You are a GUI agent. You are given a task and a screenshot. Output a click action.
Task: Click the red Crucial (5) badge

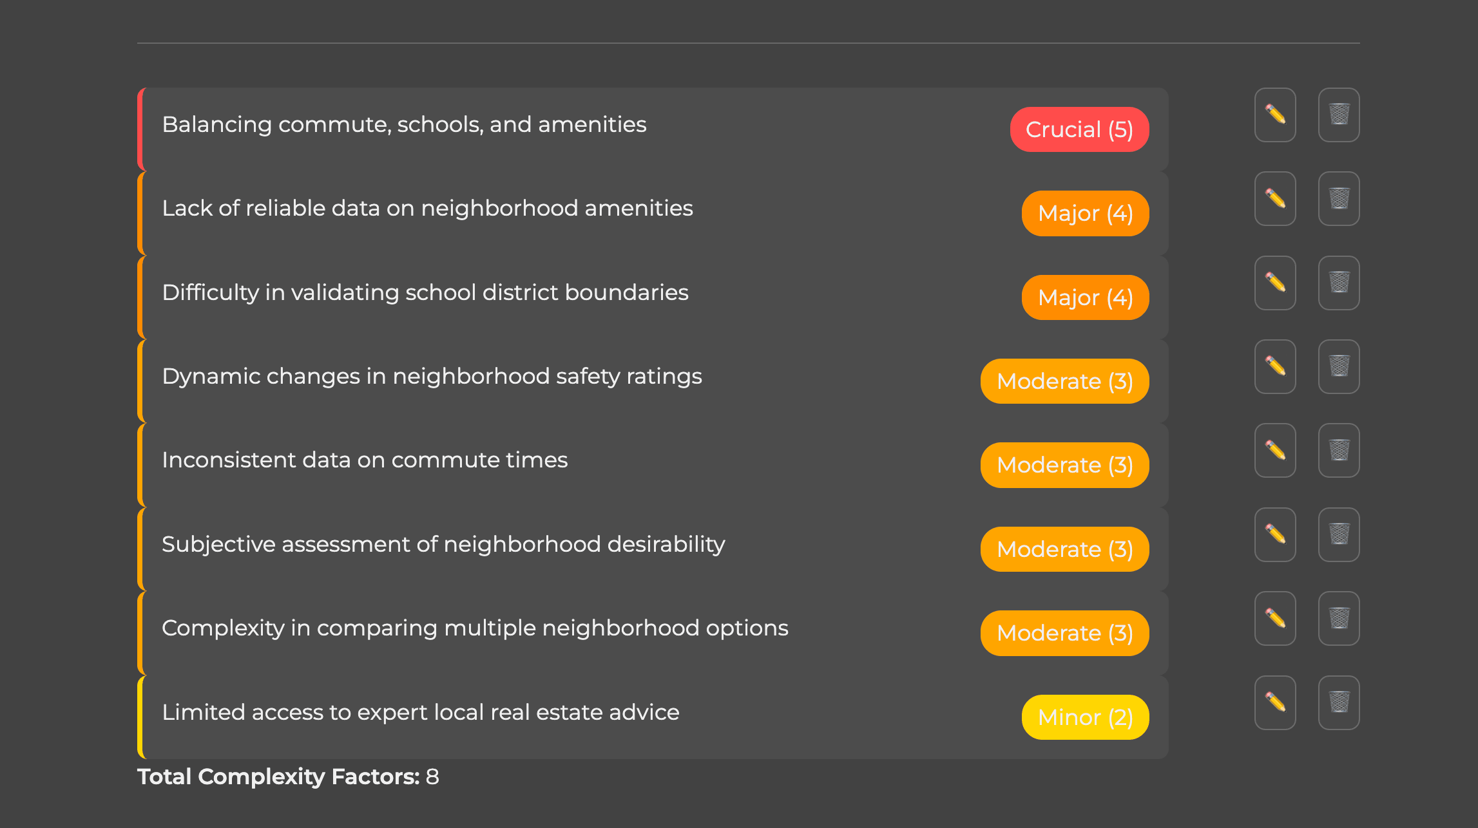point(1079,129)
